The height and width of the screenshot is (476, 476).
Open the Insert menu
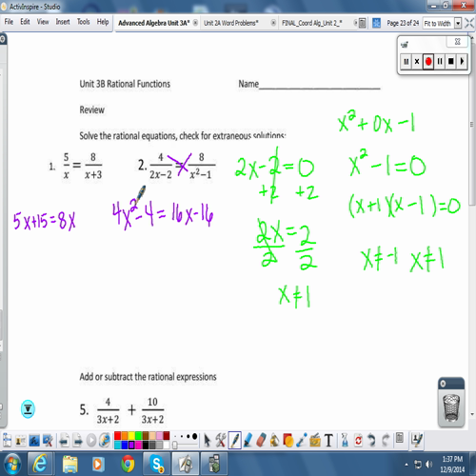tap(63, 22)
